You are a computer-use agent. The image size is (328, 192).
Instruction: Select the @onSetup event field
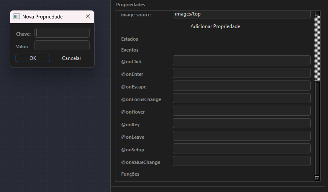[x=241, y=148]
